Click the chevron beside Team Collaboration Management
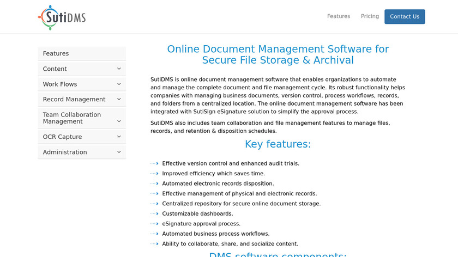This screenshot has height=257, width=458. (x=119, y=121)
